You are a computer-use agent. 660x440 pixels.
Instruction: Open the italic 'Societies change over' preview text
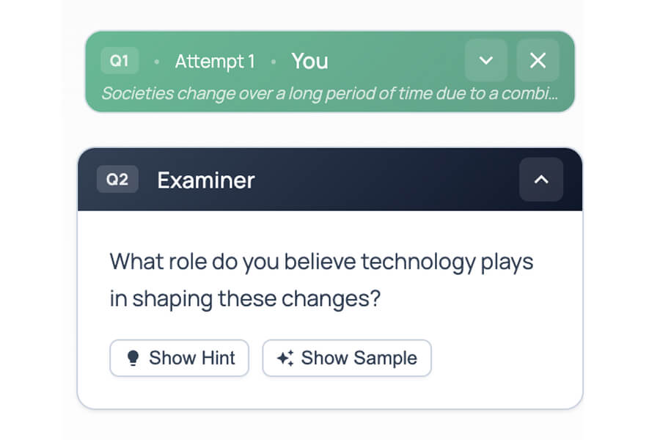tap(329, 94)
